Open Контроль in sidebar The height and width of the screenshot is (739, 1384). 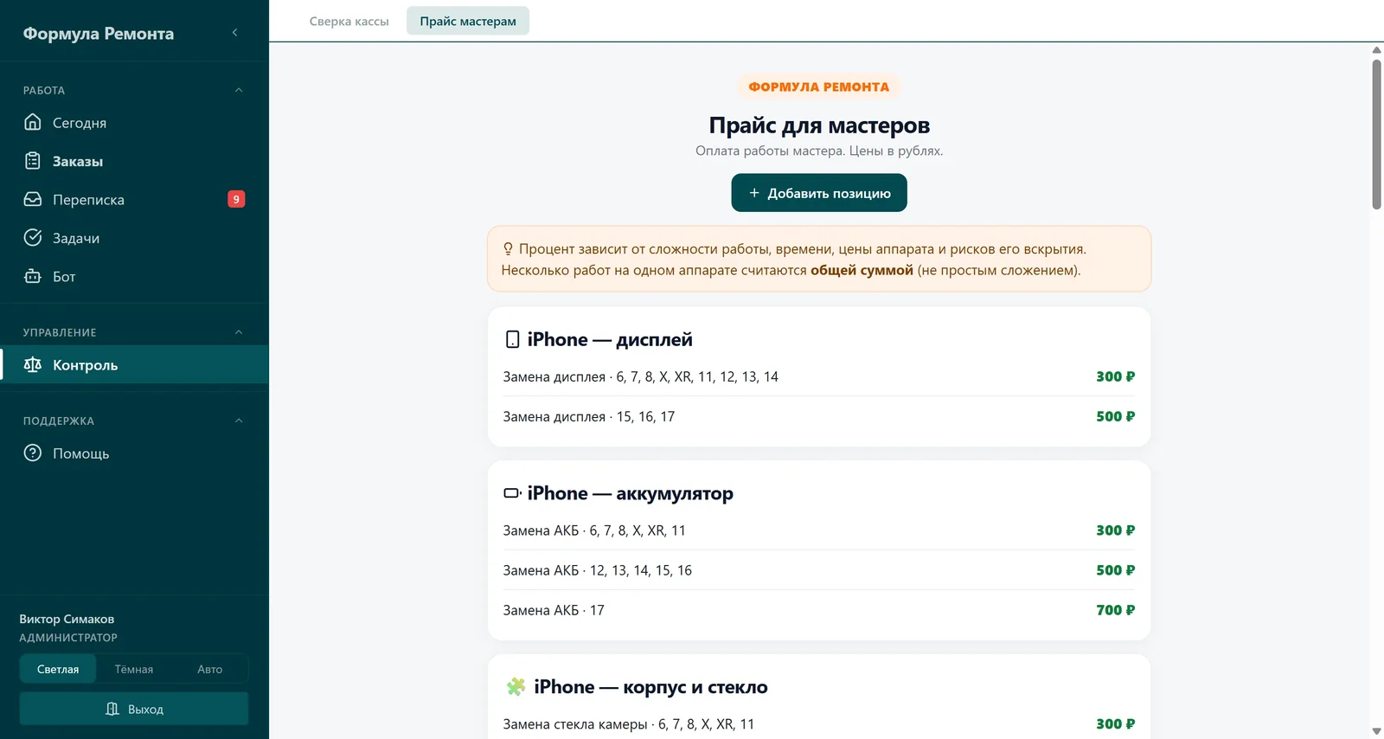click(x=134, y=364)
